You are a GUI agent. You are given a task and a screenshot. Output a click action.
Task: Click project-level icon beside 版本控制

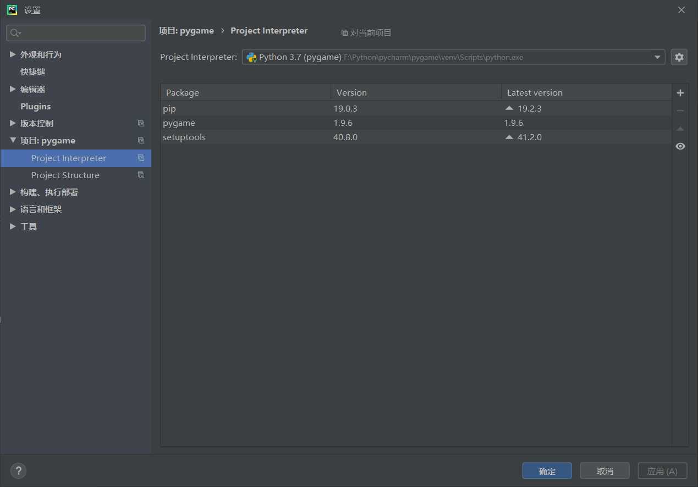[141, 124]
